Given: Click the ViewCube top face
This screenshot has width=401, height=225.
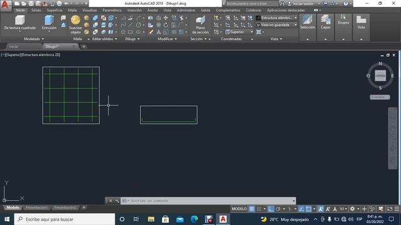Looking at the screenshot, I should click(x=380, y=76).
